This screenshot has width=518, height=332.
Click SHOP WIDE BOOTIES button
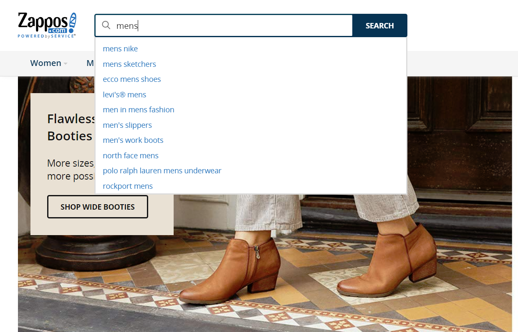click(x=98, y=207)
